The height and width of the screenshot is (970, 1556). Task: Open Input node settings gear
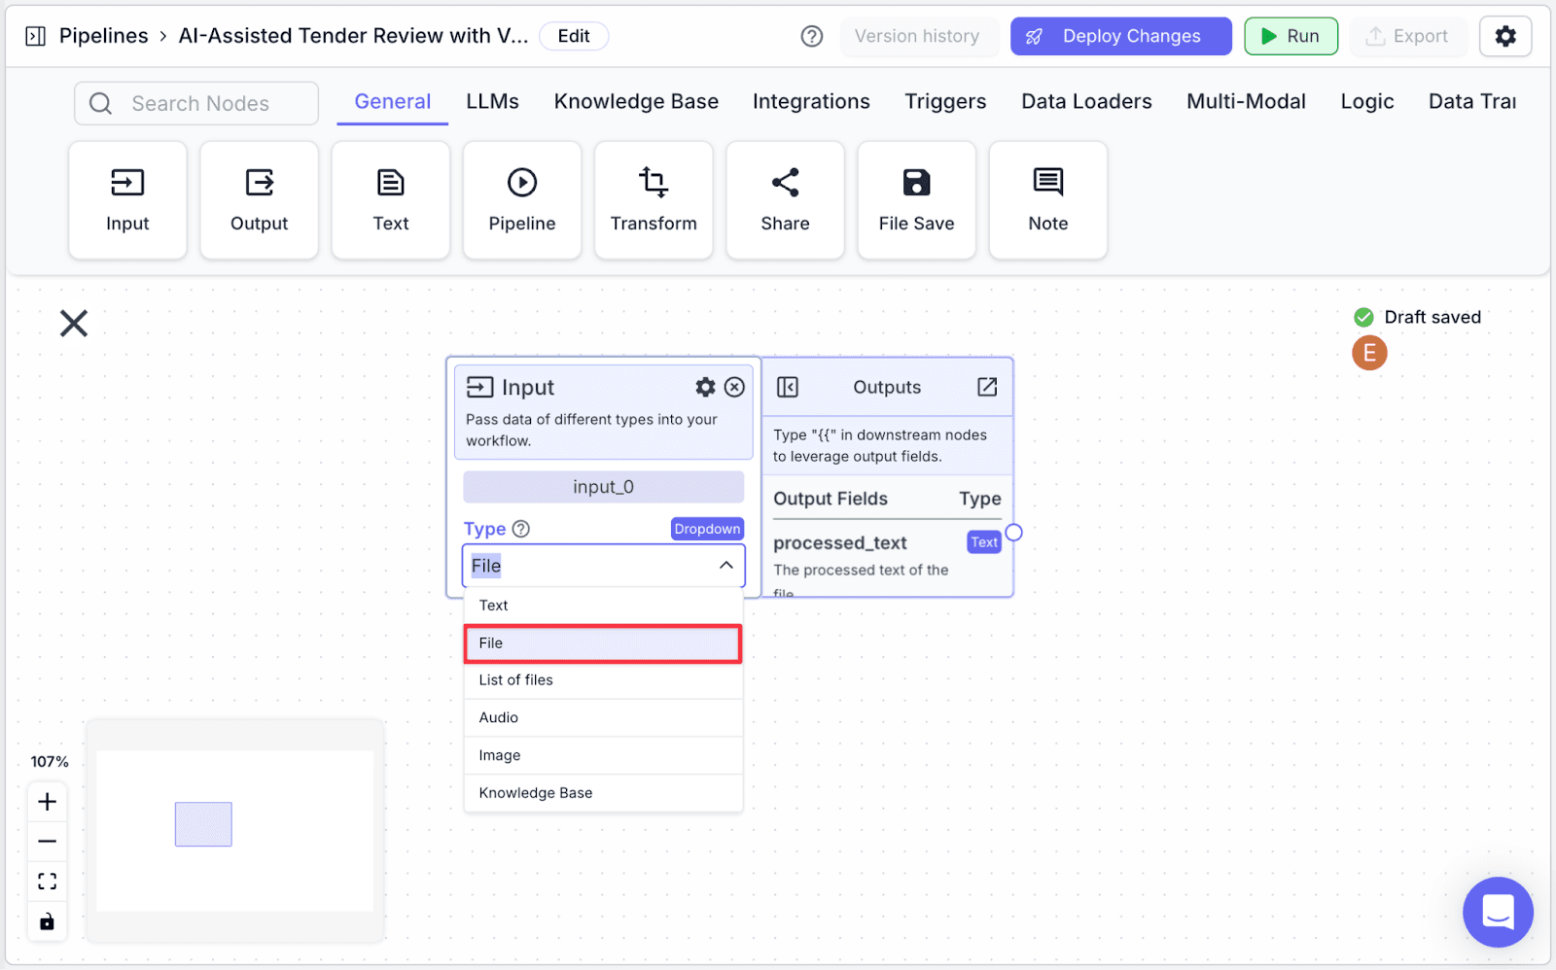(x=705, y=387)
